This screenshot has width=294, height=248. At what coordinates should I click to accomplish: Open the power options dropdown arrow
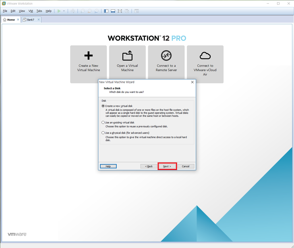pos(64,11)
